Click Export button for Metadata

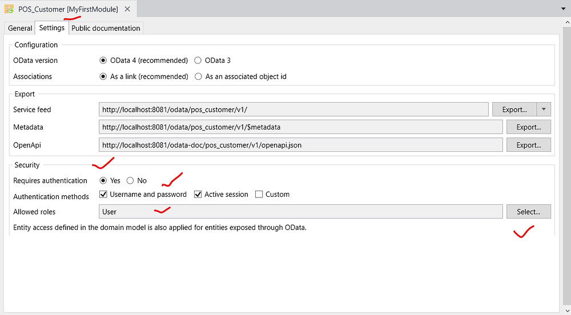[528, 127]
